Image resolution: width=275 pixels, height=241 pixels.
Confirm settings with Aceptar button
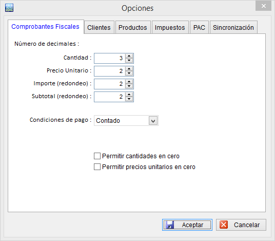coord(187,225)
